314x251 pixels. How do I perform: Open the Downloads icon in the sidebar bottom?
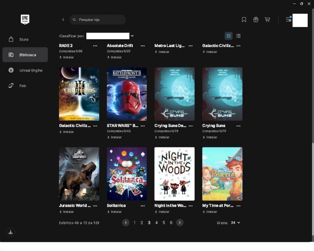tap(11, 232)
